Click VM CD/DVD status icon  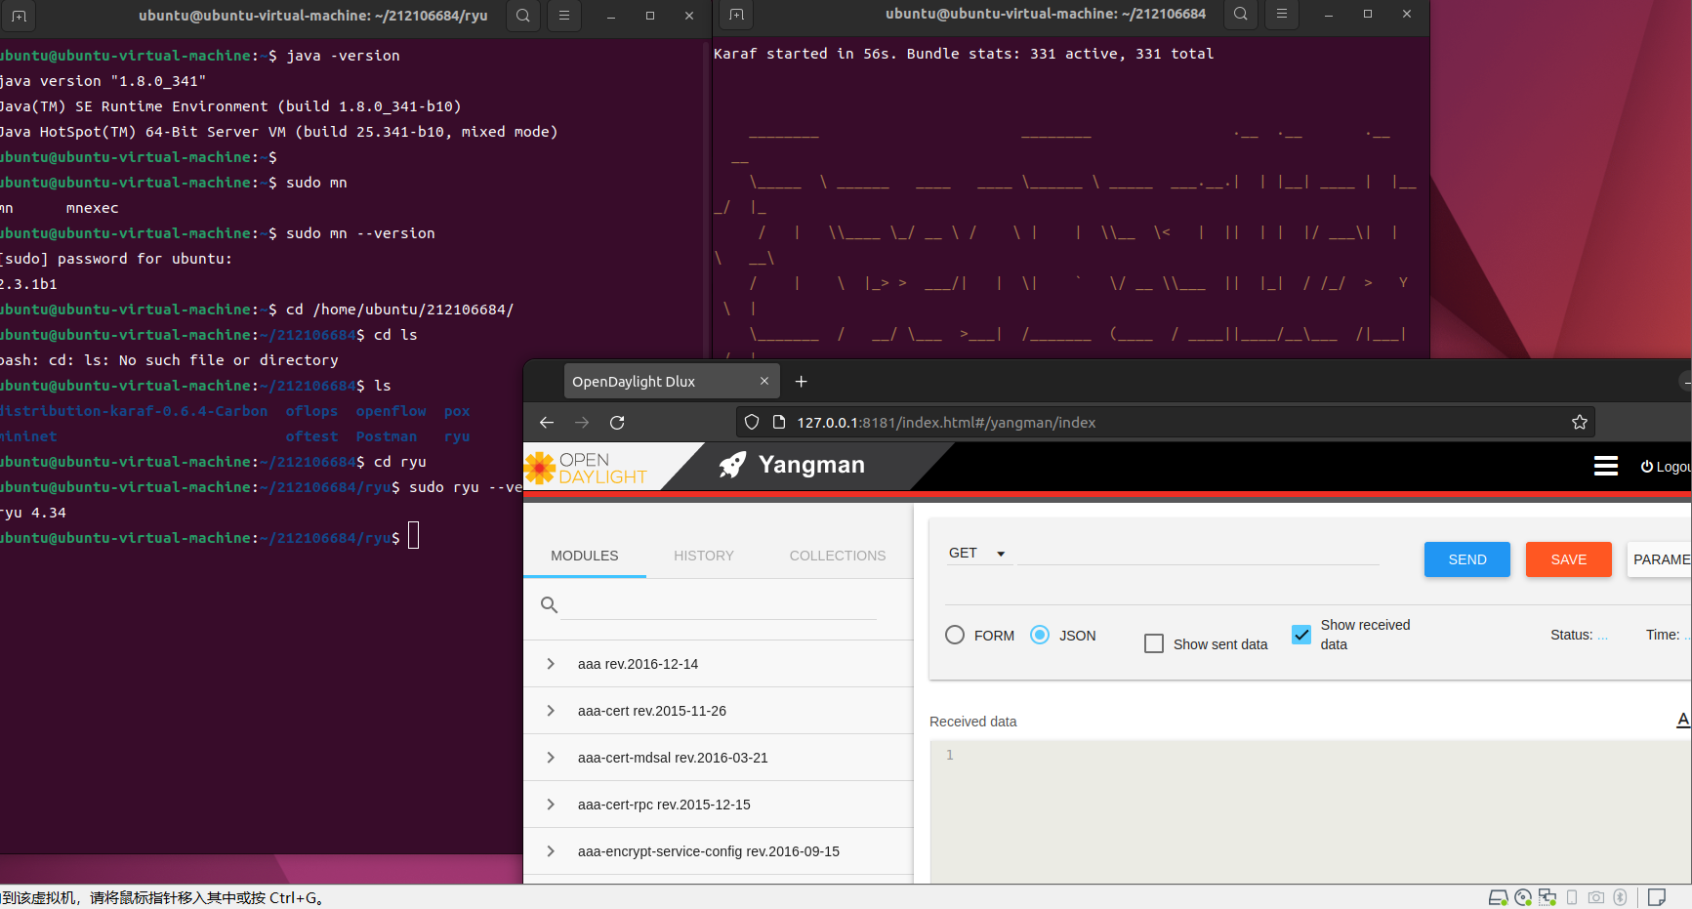point(1523,897)
